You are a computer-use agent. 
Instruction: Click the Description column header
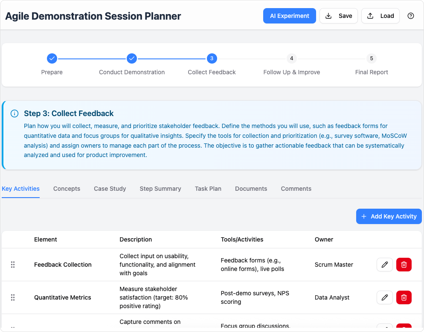click(136, 239)
